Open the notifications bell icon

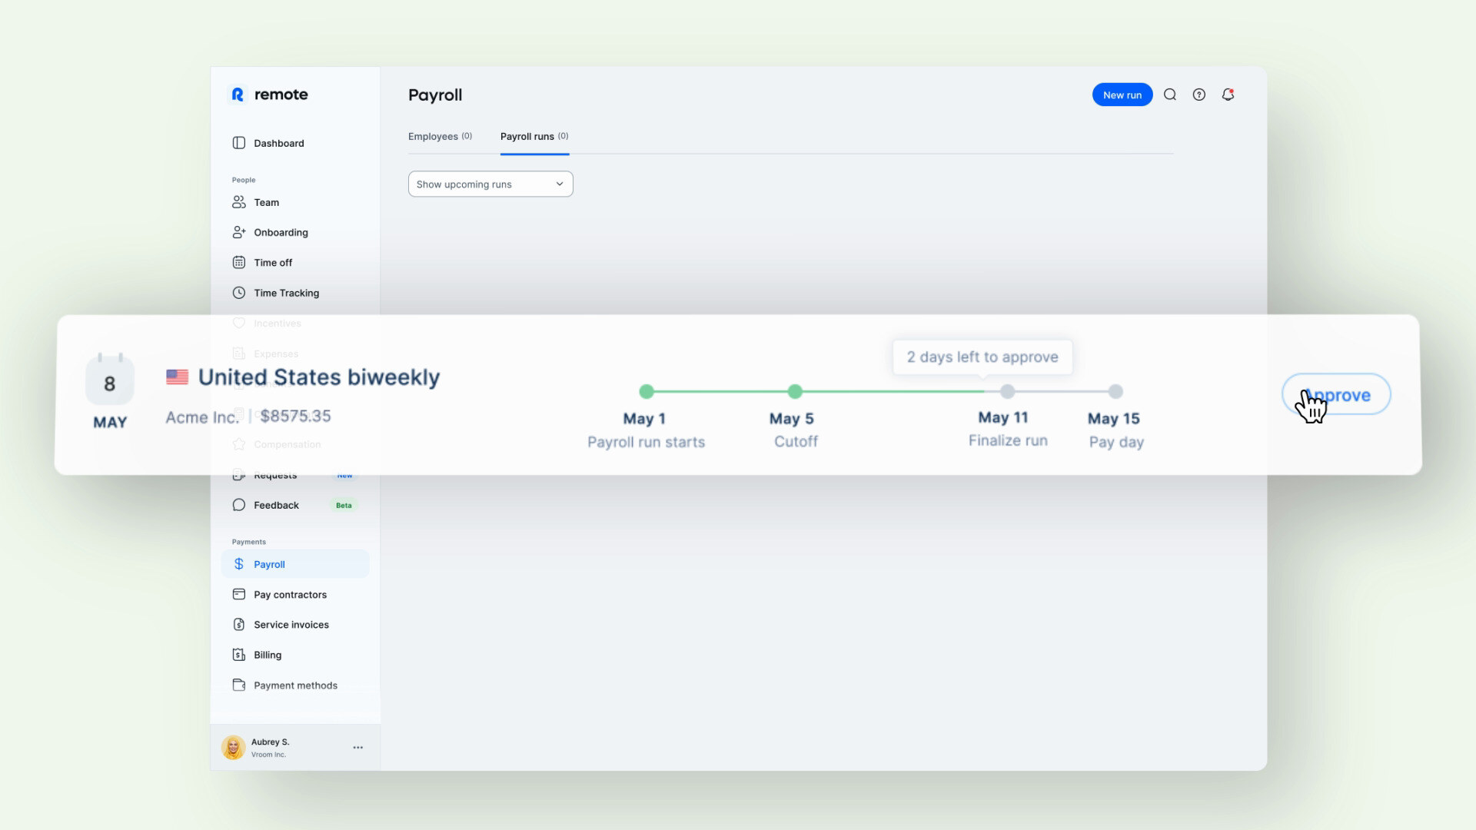[x=1228, y=95]
